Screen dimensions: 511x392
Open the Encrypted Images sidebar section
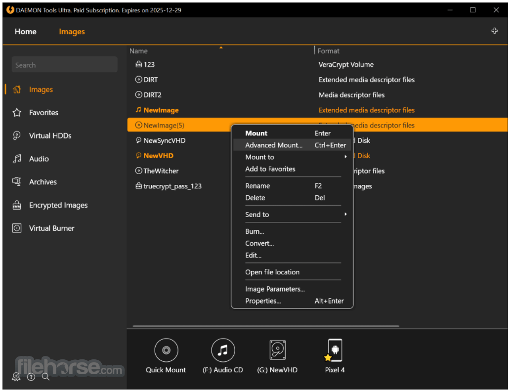pos(58,205)
